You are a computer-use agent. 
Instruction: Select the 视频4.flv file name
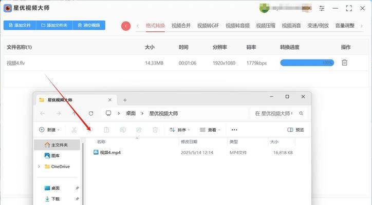pos(15,63)
